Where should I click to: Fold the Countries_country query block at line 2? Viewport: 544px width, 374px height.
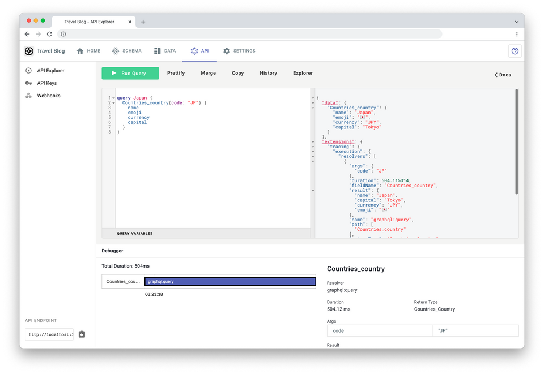(x=113, y=102)
